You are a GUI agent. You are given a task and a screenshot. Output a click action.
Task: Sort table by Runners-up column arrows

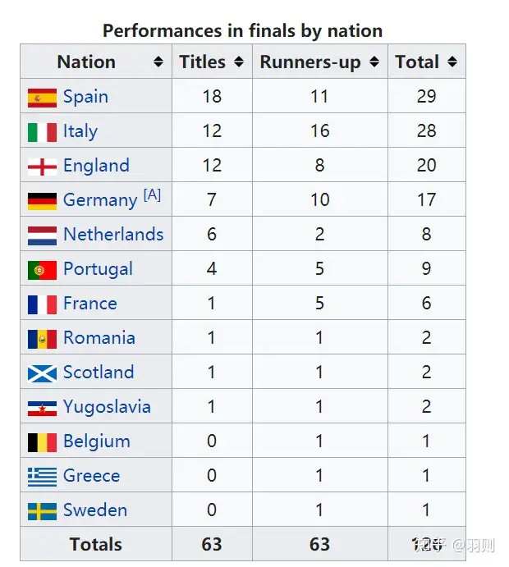(374, 62)
